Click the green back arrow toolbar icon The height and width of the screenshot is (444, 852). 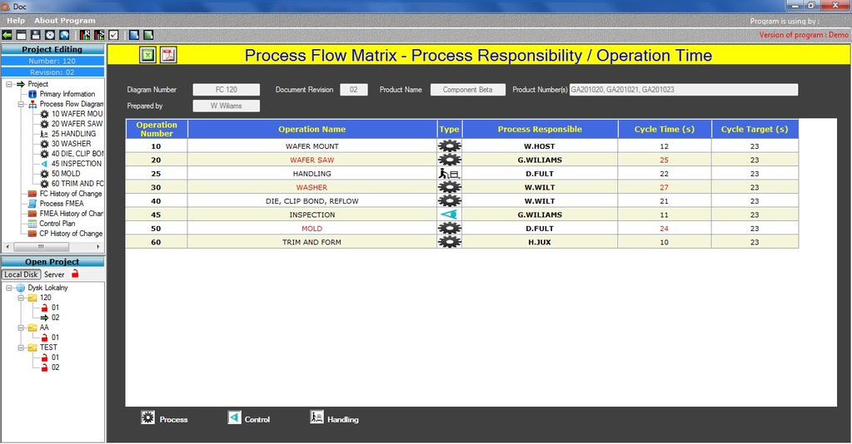pos(7,35)
